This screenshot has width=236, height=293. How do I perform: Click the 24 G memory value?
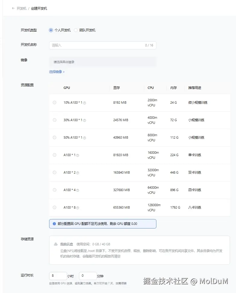click(173, 102)
